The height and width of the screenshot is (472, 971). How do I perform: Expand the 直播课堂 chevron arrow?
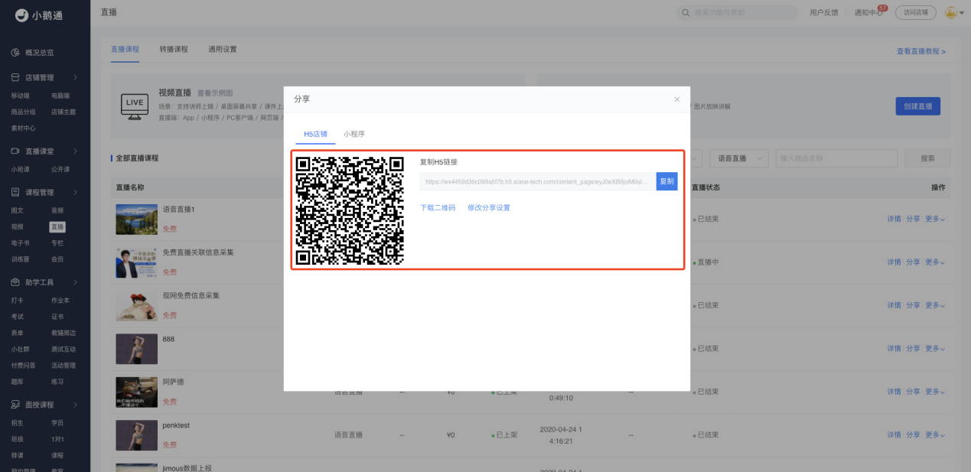[x=75, y=151]
